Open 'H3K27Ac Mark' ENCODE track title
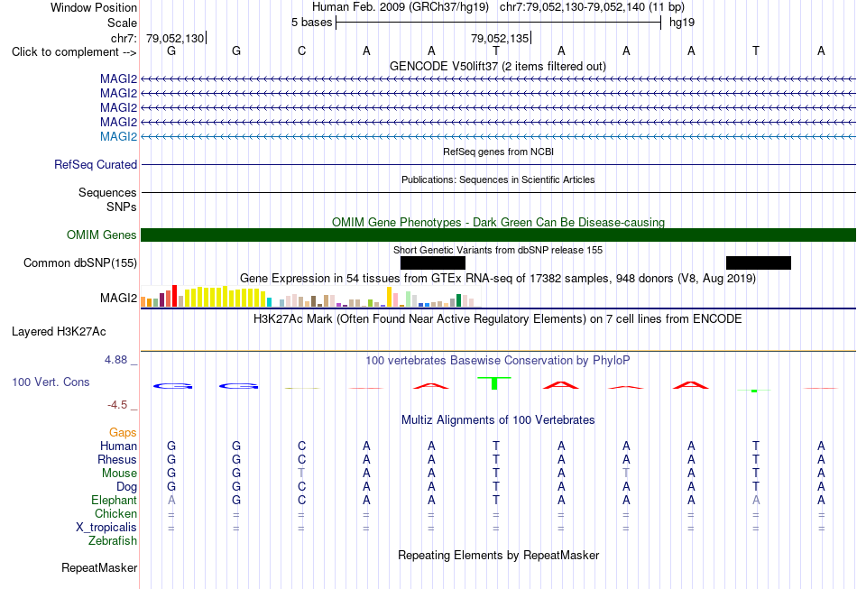This screenshot has height=589, width=857. [498, 318]
